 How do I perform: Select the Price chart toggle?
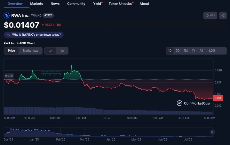pos(12,51)
